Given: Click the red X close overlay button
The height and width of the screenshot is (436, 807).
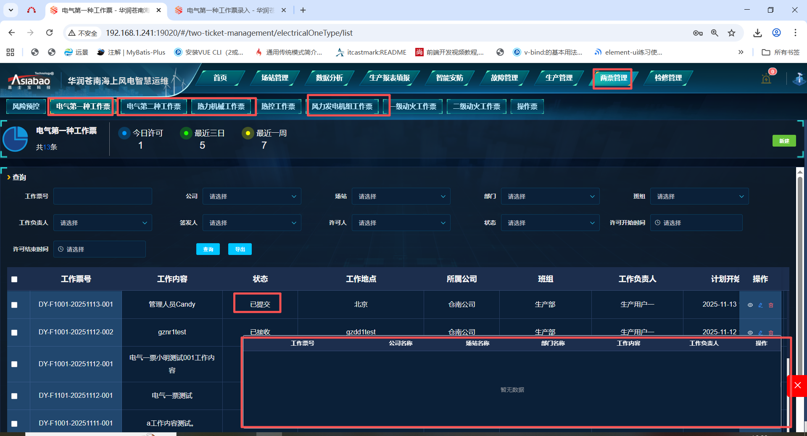Looking at the screenshot, I should point(797,386).
